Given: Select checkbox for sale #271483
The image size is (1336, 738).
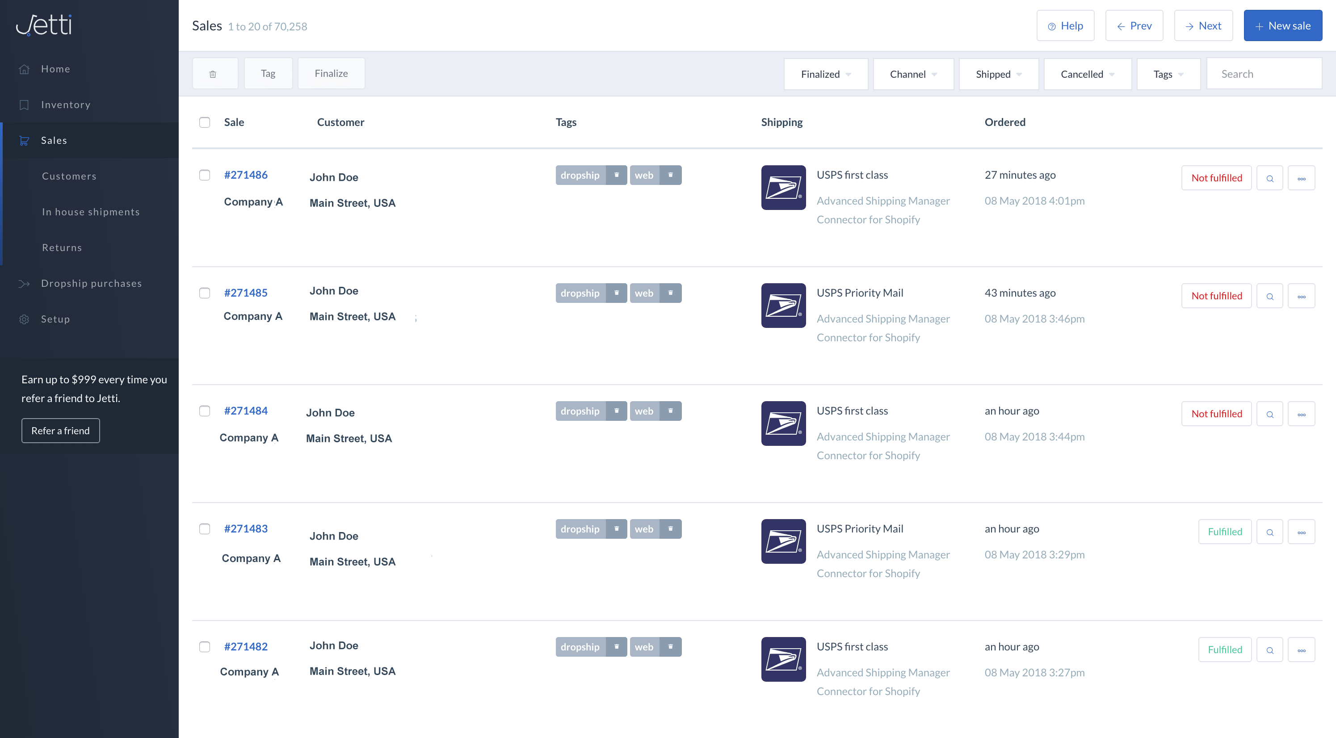Looking at the screenshot, I should 204,529.
